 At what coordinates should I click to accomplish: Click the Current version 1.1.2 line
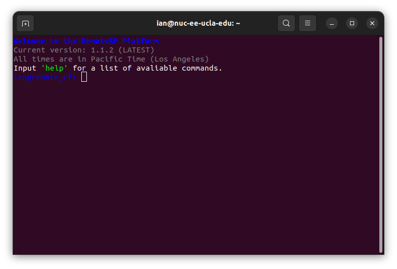83,50
